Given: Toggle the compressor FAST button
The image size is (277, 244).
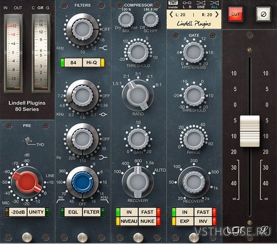Looking at the screenshot, I should [147, 212].
